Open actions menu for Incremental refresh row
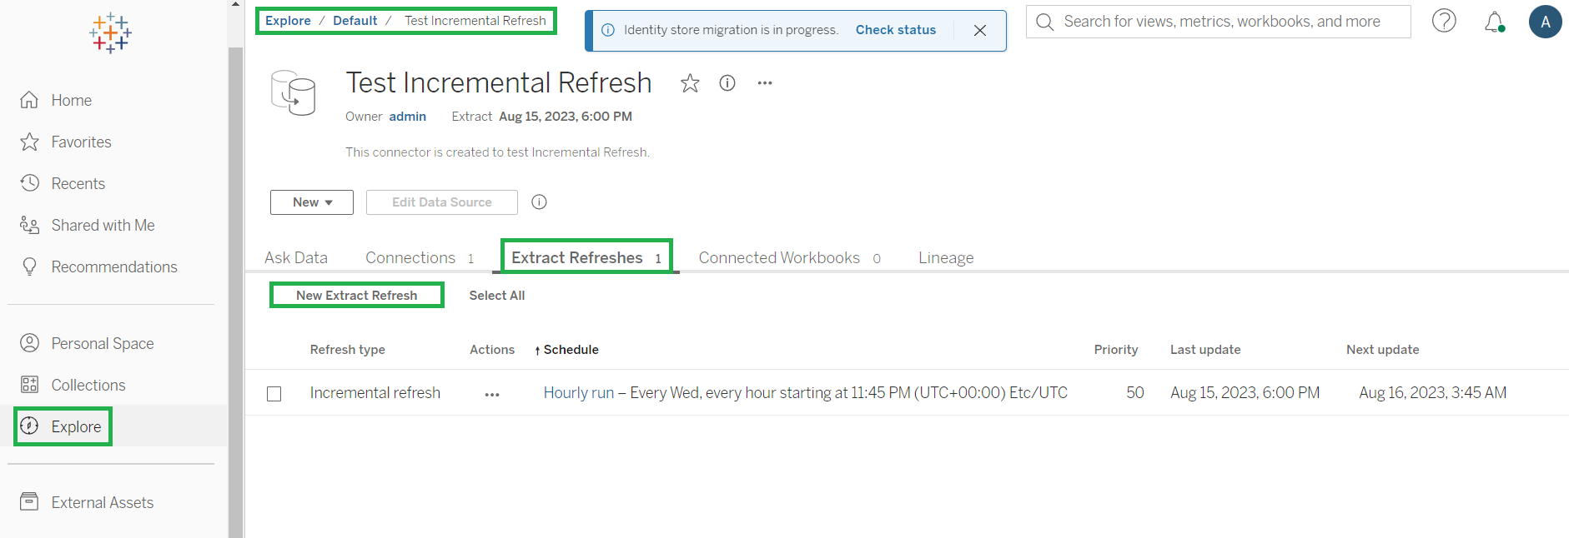Viewport: 1569px width, 538px height. (x=491, y=393)
